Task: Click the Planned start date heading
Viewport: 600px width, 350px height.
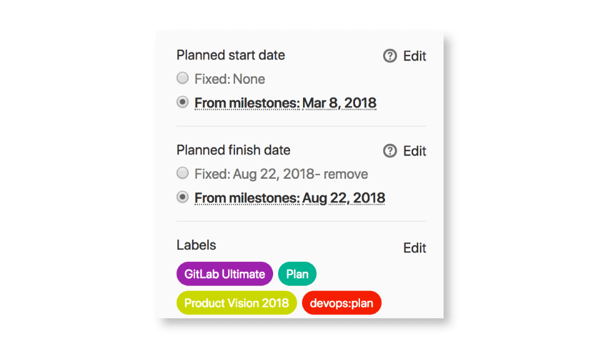Action: 231,55
